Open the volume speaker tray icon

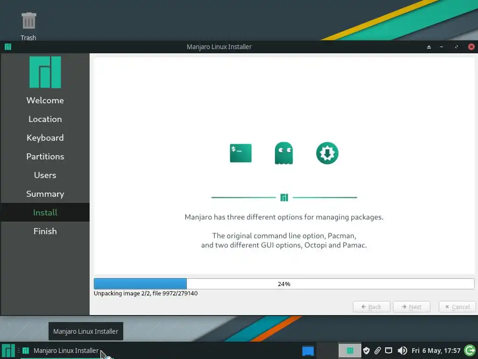pos(402,351)
